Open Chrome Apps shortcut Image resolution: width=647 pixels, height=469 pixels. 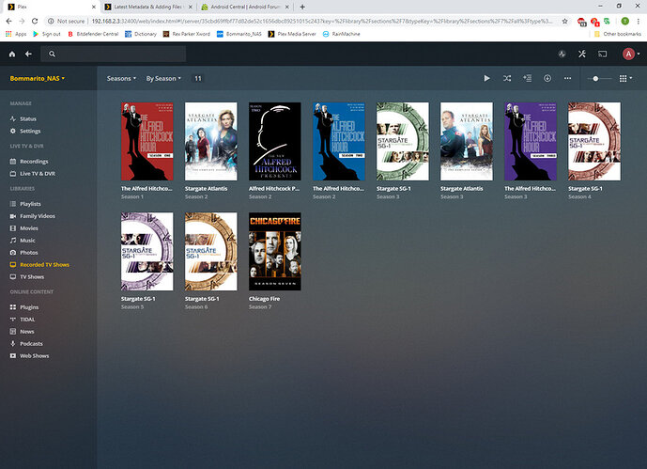click(x=16, y=34)
